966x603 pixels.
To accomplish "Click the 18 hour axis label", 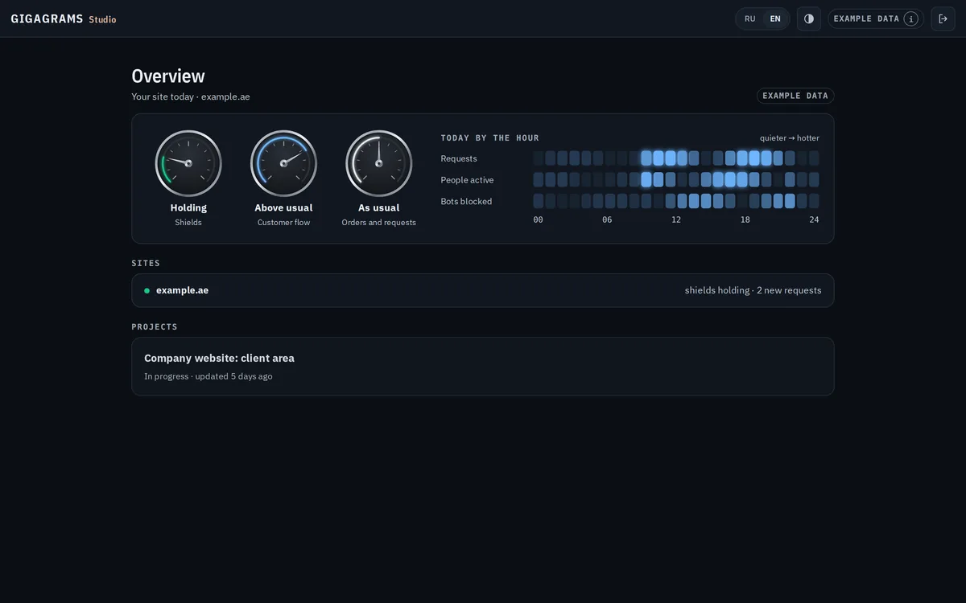I will 745,219.
